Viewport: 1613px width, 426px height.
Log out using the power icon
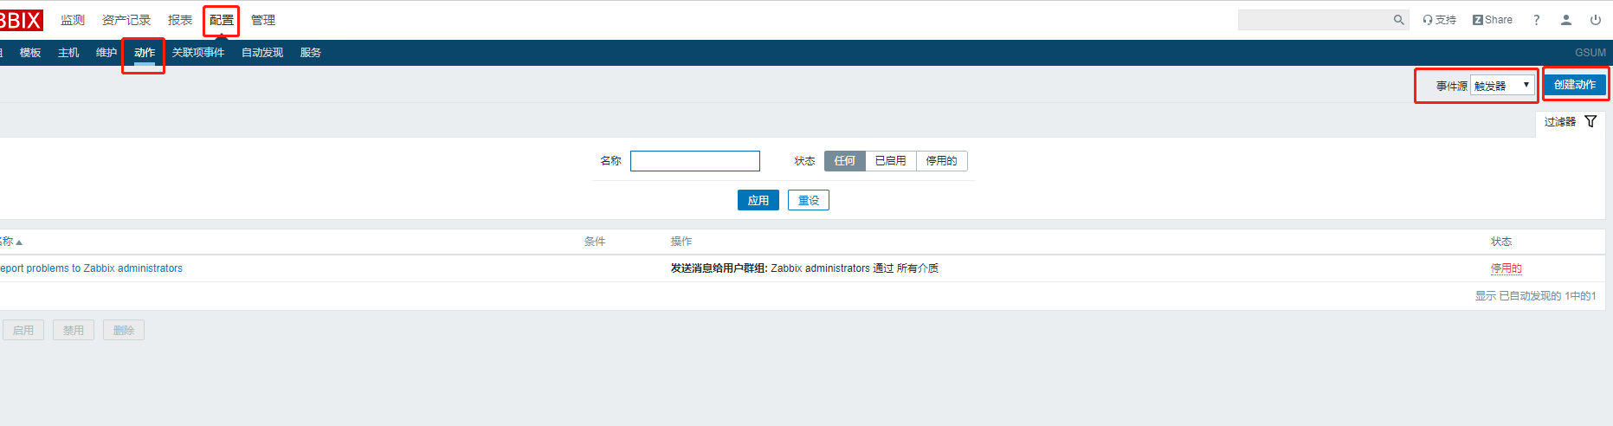1596,20
